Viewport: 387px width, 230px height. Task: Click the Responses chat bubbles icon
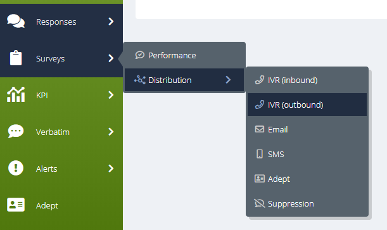pos(16,21)
